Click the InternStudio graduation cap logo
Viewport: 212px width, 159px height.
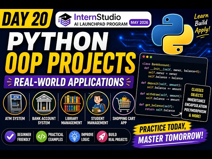pyautogui.click(x=65, y=20)
